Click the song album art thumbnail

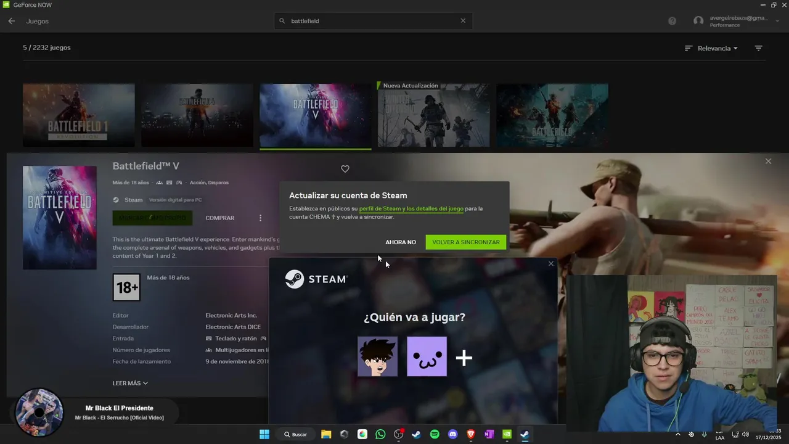coord(39,413)
